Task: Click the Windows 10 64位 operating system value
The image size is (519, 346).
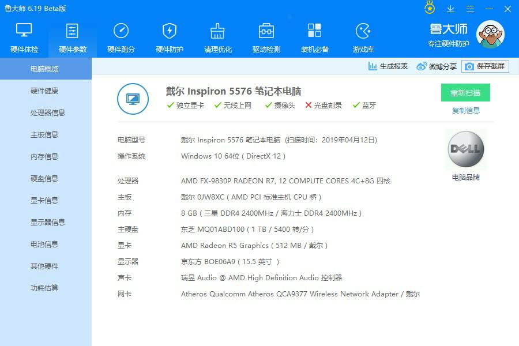Action: (x=234, y=156)
